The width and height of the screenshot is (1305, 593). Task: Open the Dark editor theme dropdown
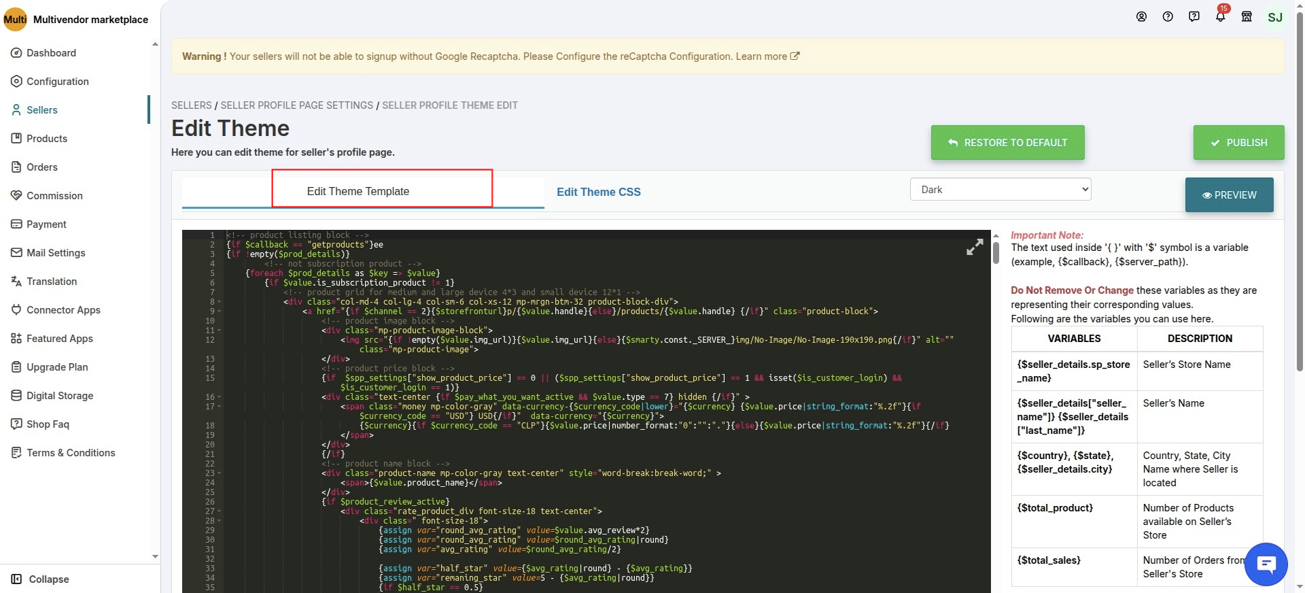[x=1000, y=190]
